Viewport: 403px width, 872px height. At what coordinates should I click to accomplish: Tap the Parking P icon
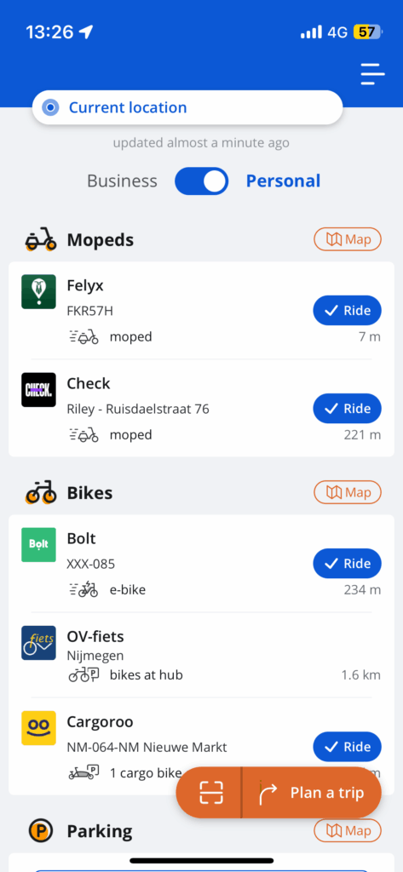(x=41, y=831)
